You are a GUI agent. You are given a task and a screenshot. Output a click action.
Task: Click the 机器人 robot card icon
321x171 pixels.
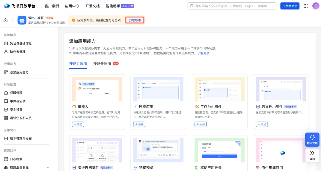pyautogui.click(x=74, y=107)
